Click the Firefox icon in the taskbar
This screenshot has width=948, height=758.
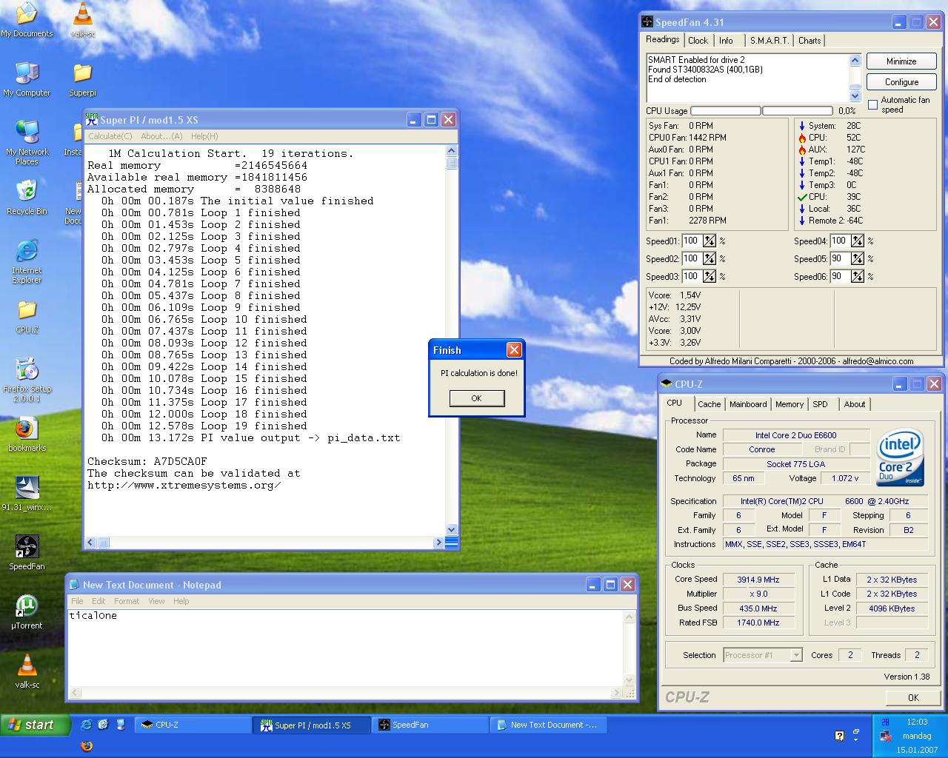click(x=87, y=746)
